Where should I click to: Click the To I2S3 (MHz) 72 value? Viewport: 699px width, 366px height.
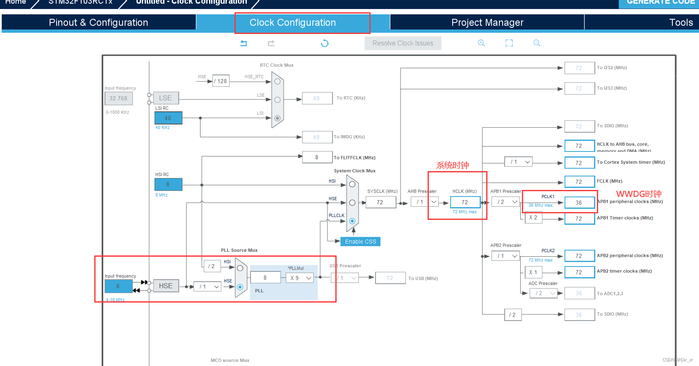point(579,88)
